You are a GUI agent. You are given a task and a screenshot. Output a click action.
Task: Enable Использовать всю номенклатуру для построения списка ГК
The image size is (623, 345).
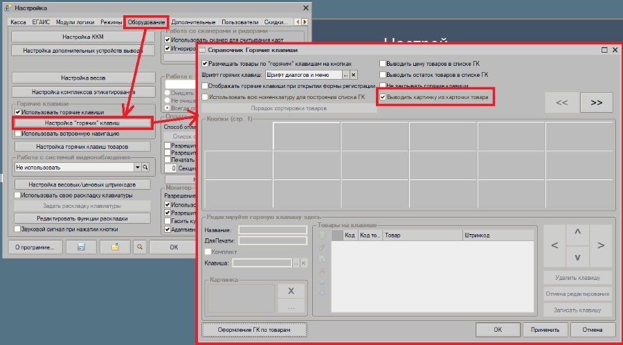[x=205, y=96]
